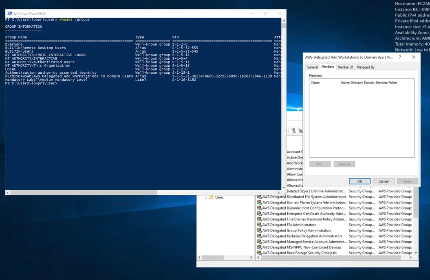Image resolution: width=430 pixels, height=280 pixels.
Task: Click the Users folder icon in tree
Action: pos(211,197)
